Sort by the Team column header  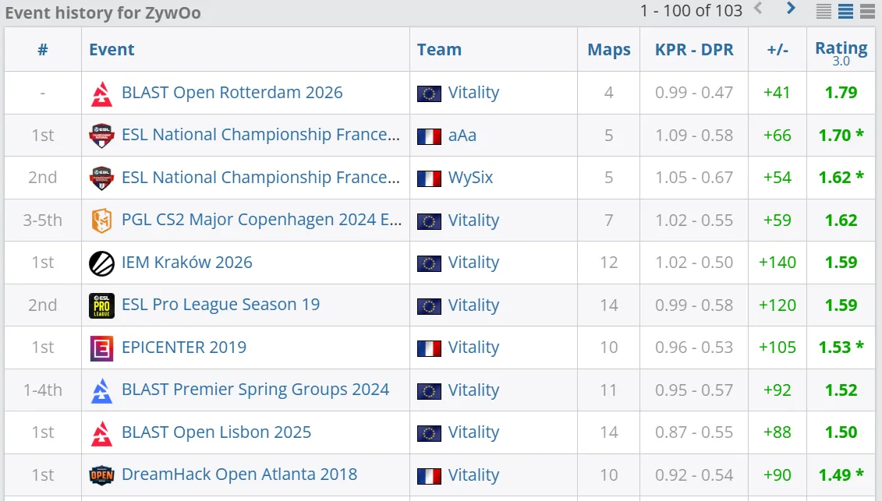tap(439, 50)
